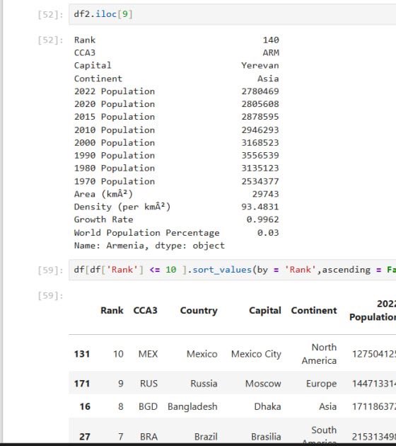
Task: Click the North America continent cell
Action: pyautogui.click(x=319, y=354)
